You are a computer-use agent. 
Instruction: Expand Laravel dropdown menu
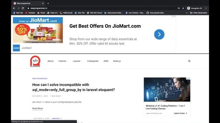pos(78,61)
